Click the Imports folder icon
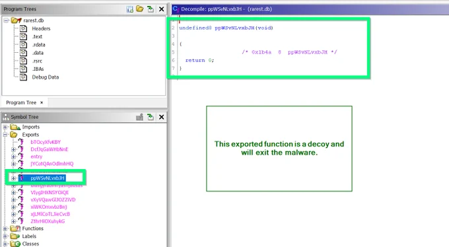The height and width of the screenshot is (247, 449). 15,127
